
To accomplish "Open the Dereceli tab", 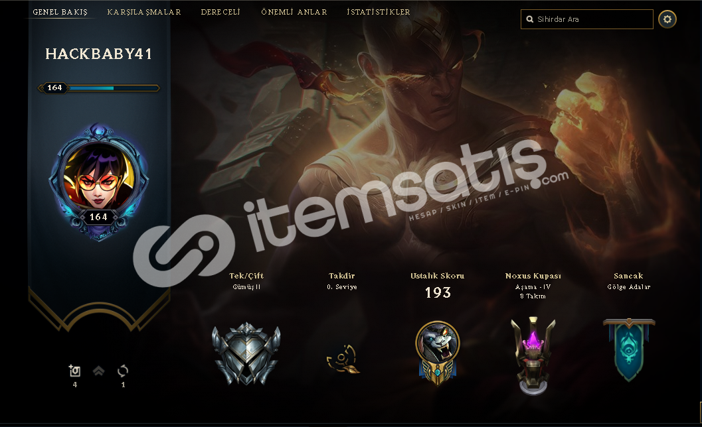I will 220,12.
